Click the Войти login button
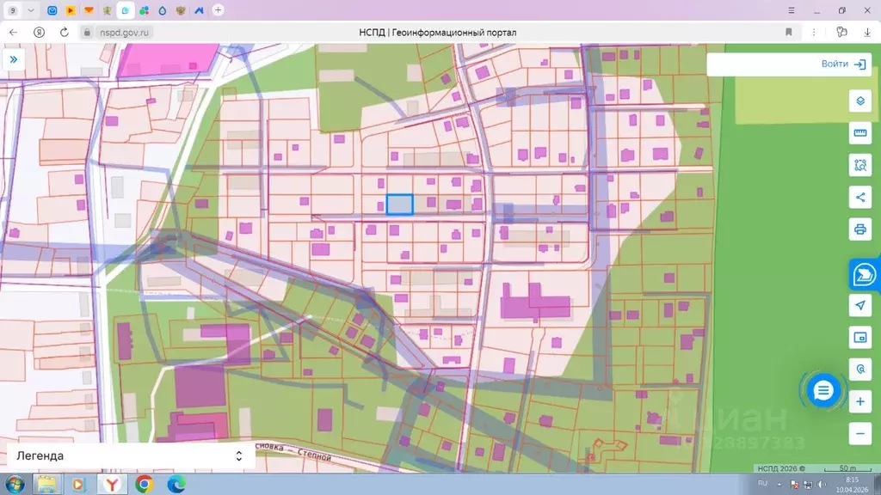 [843, 64]
